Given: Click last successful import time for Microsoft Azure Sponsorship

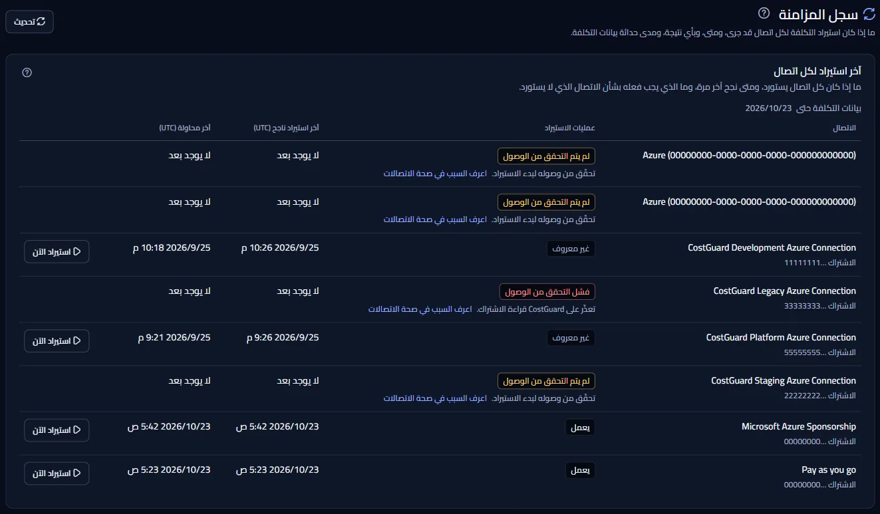Looking at the screenshot, I should coord(277,426).
